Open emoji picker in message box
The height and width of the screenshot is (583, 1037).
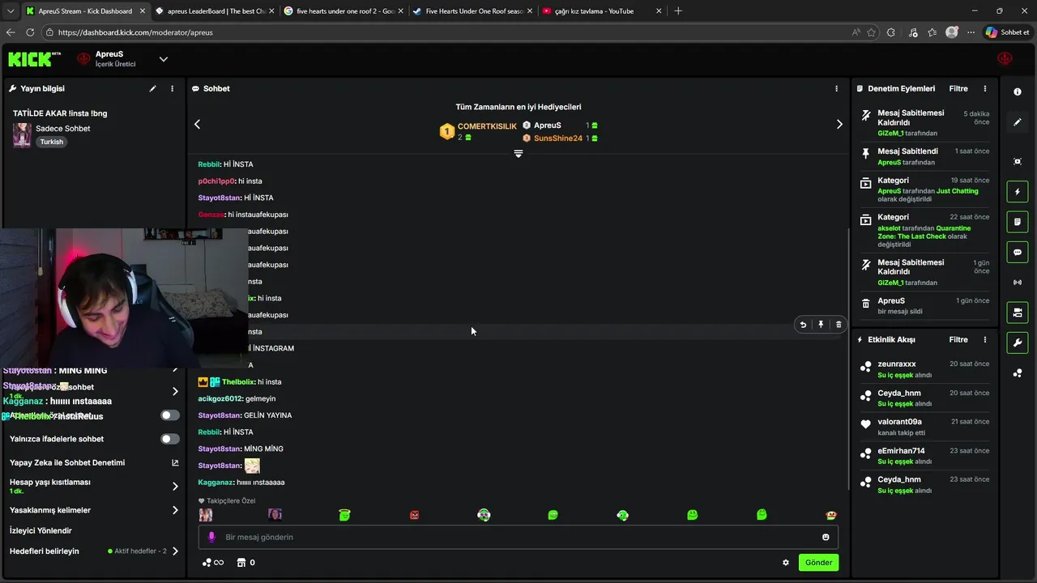[x=826, y=537]
